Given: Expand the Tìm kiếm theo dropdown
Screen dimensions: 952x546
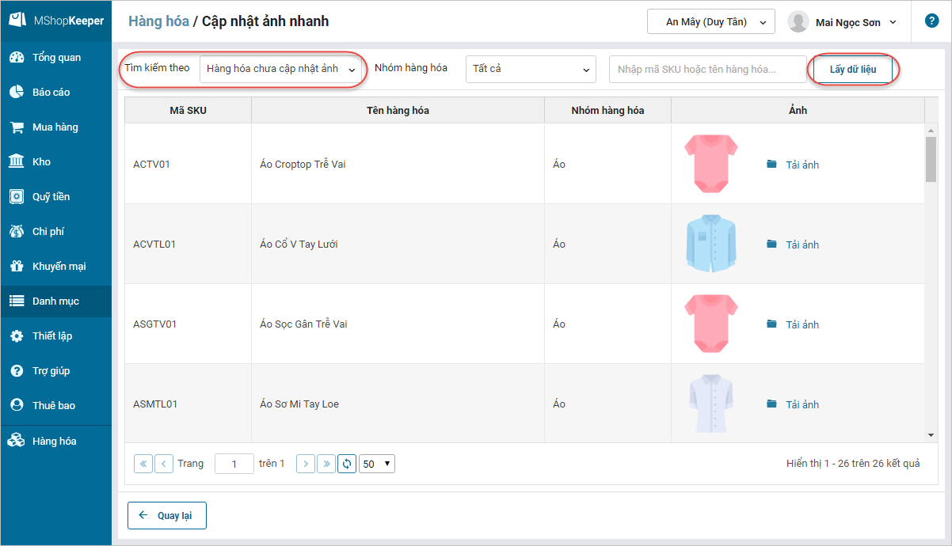Looking at the screenshot, I should (x=281, y=69).
